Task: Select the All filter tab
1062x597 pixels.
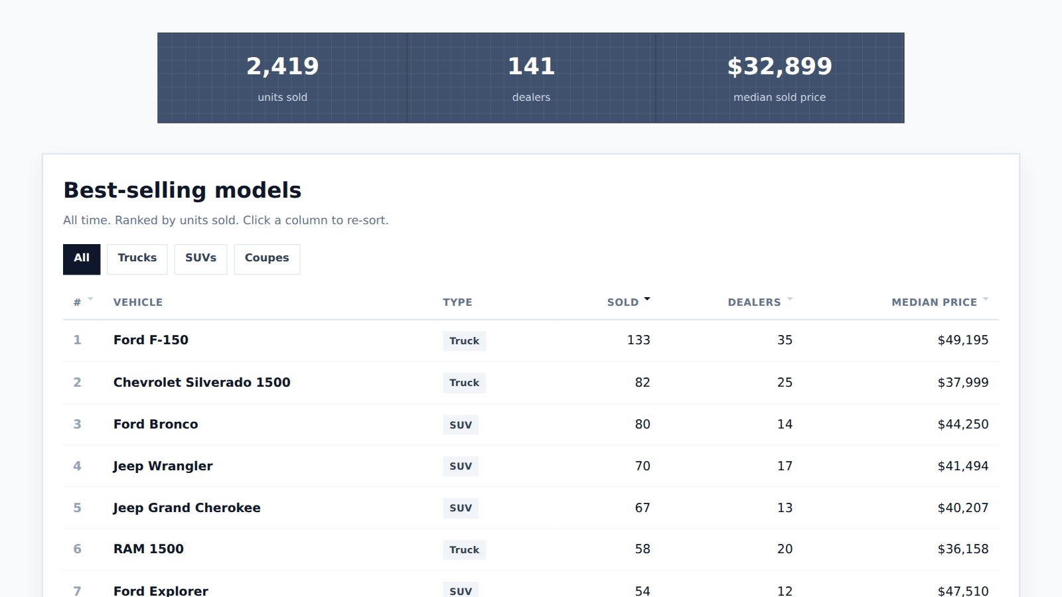Action: [82, 259]
